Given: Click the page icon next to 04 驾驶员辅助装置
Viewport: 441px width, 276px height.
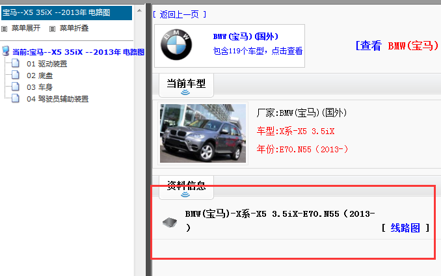Looking at the screenshot, I should pyautogui.click(x=16, y=98).
